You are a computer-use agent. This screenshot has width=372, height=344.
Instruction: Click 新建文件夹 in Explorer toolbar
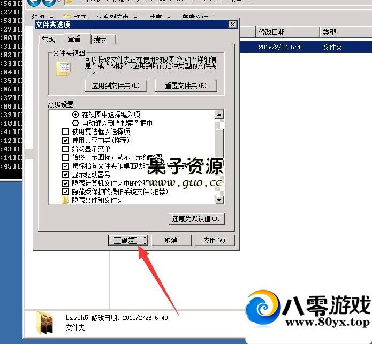(198, 17)
